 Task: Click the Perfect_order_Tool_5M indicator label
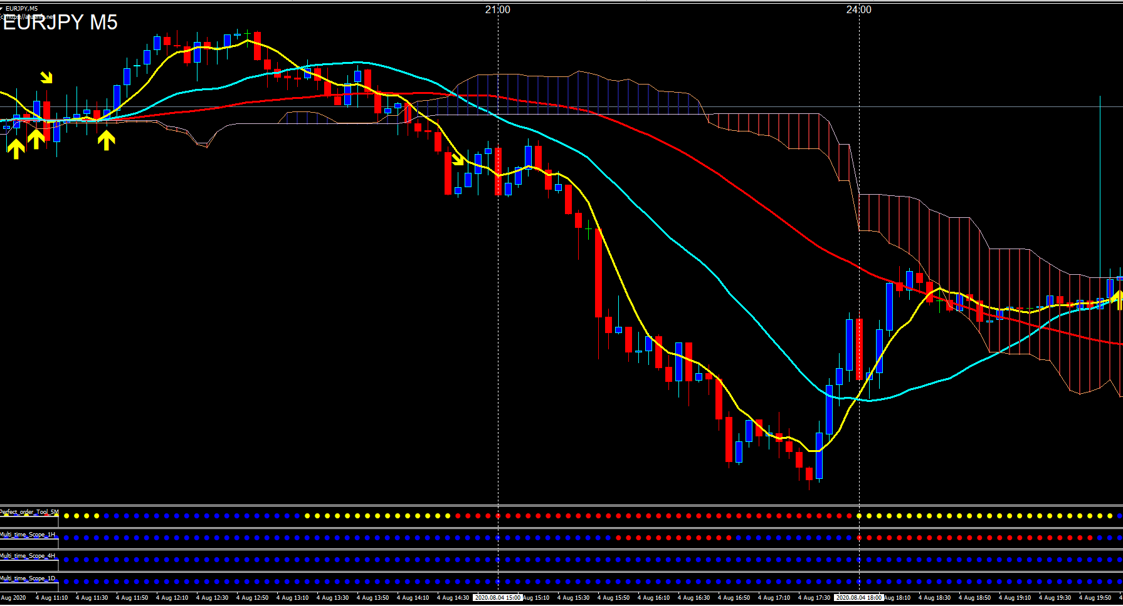(x=29, y=512)
